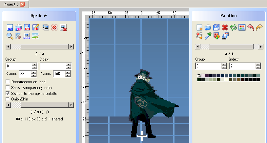Redo palette change with orange arrow
This screenshot has height=143, width=267.
(259, 27)
